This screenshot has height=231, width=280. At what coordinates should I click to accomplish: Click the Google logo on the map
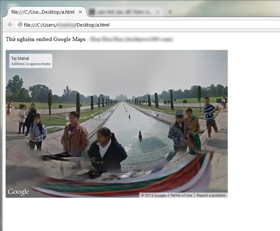tap(19, 192)
